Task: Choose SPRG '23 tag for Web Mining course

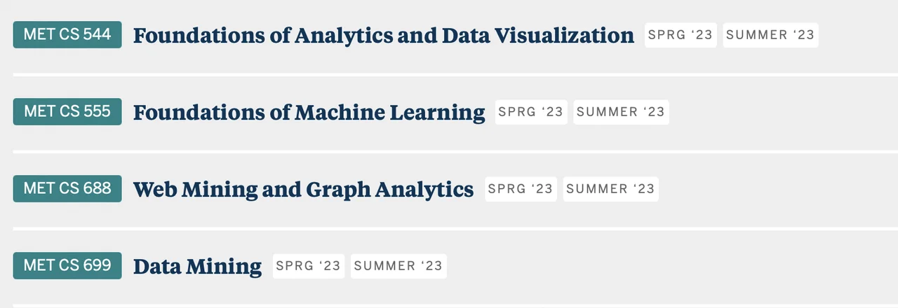Action: pos(521,189)
